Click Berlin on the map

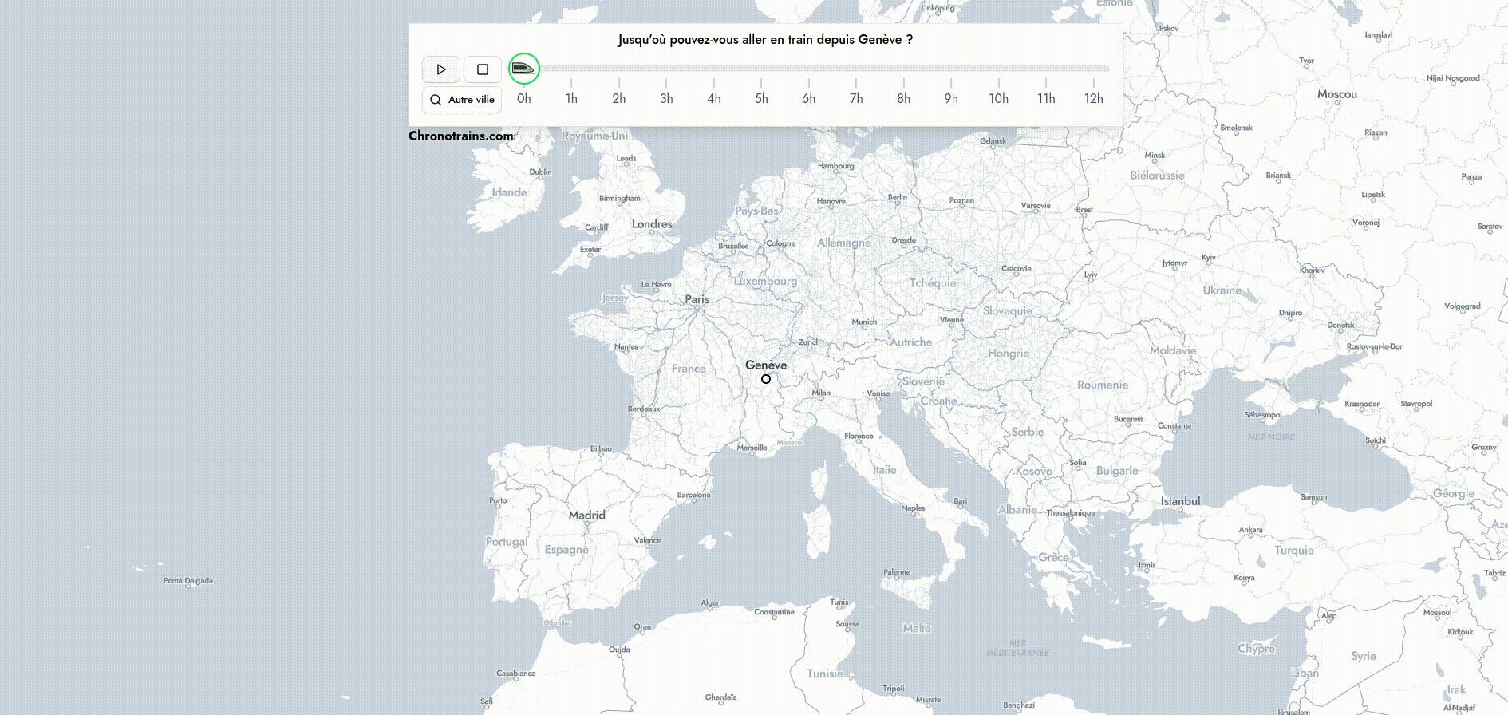(898, 197)
